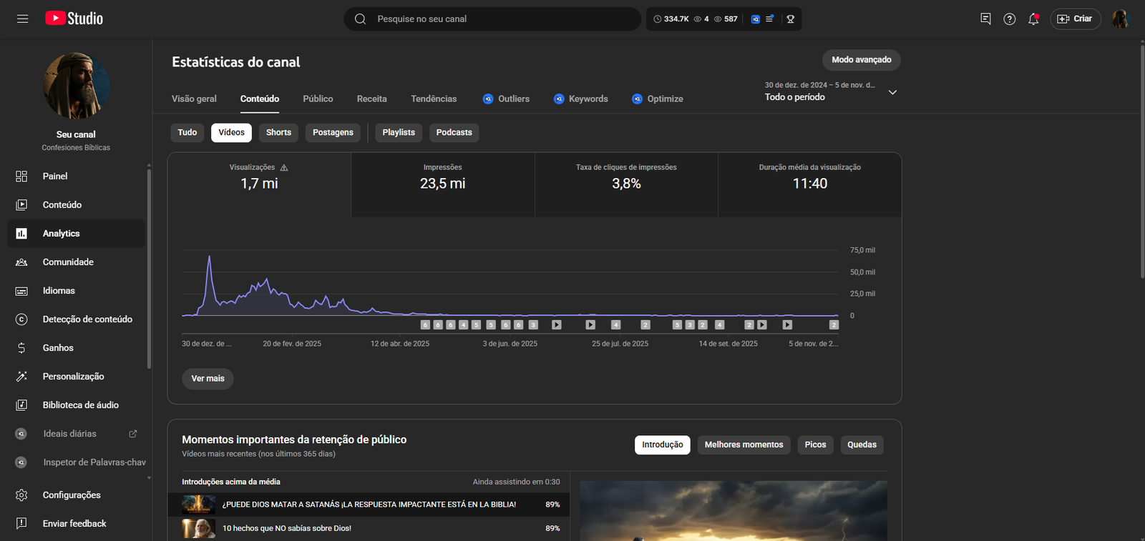Click the notifications bell icon
The height and width of the screenshot is (541, 1145).
coord(1033,19)
